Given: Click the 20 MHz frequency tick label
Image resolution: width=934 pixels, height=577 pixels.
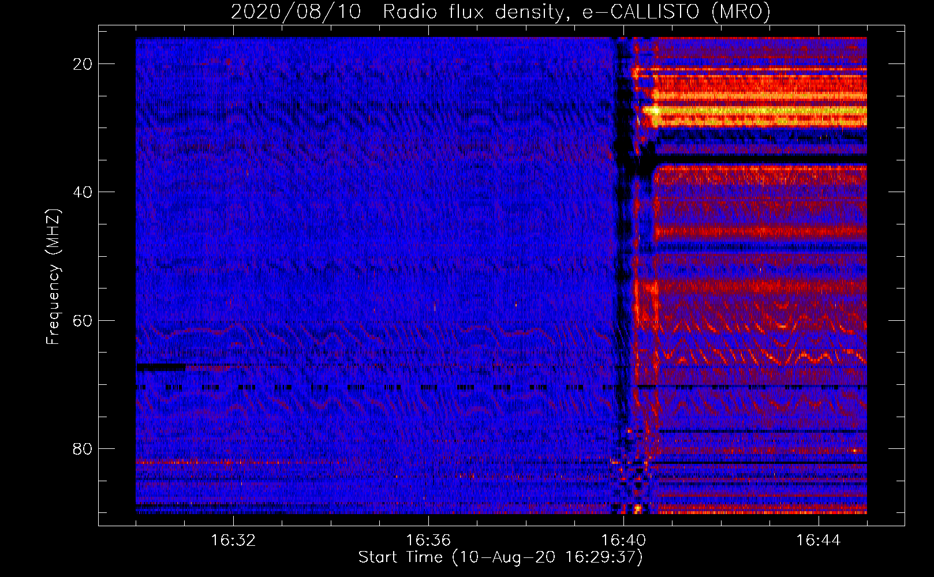Looking at the screenshot, I should pos(83,64).
